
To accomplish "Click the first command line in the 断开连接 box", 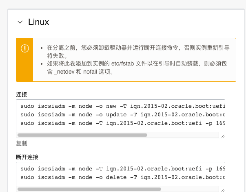I will pos(122,168).
